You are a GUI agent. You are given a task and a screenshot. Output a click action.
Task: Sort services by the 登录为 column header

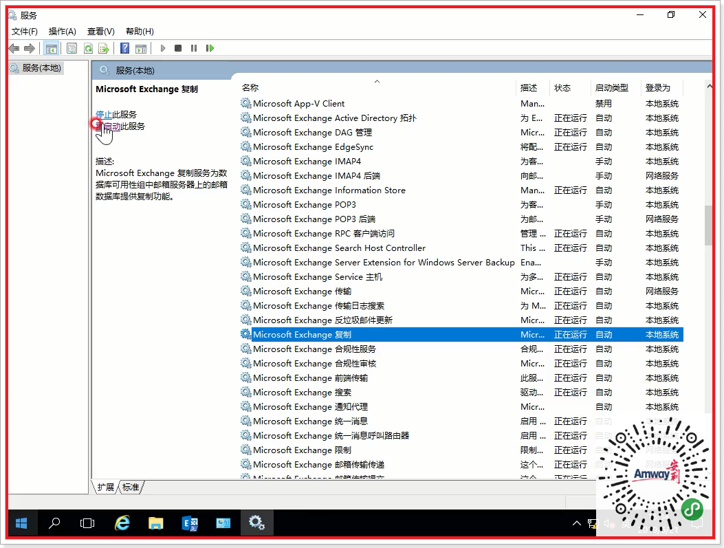[x=661, y=88]
